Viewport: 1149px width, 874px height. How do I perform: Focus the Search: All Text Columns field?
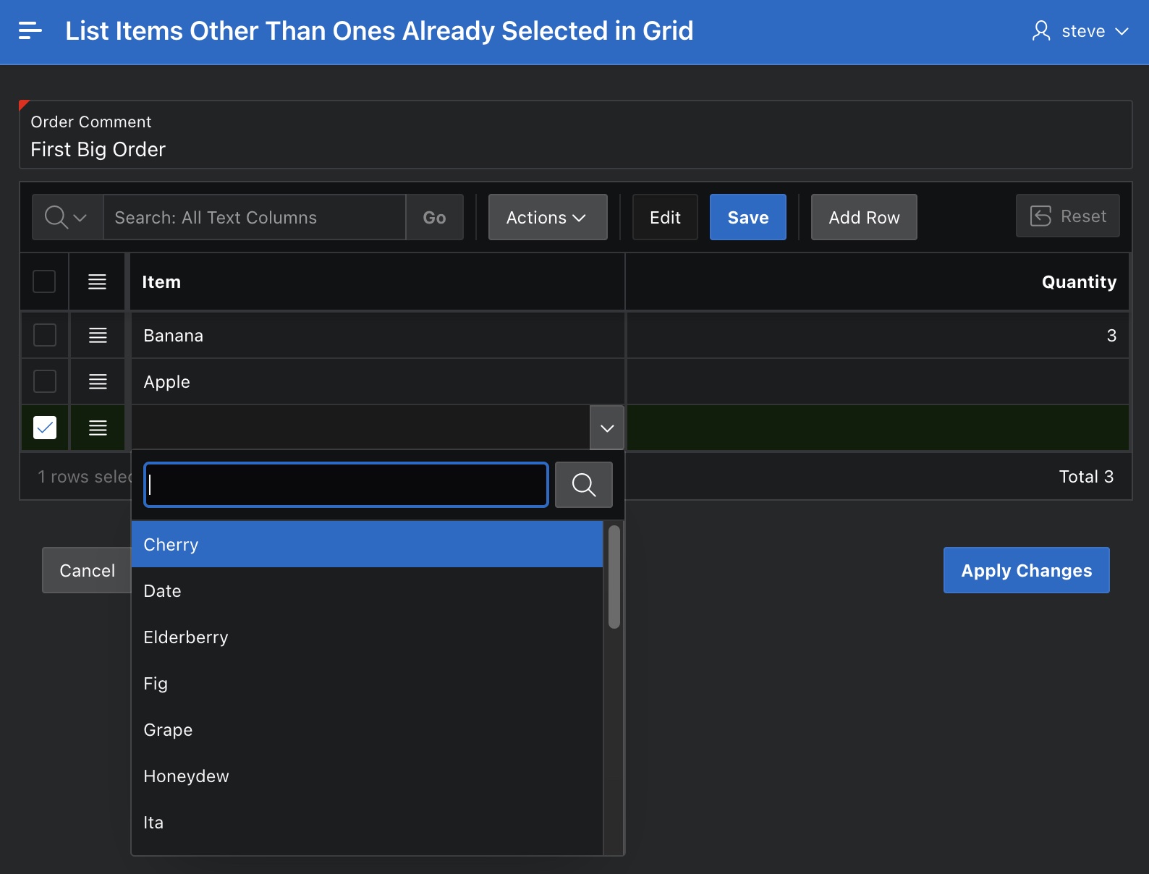[254, 217]
